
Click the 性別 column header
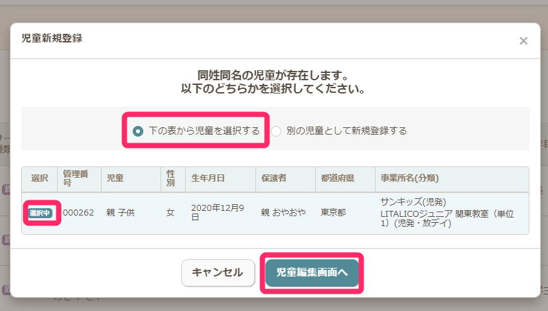tap(171, 178)
